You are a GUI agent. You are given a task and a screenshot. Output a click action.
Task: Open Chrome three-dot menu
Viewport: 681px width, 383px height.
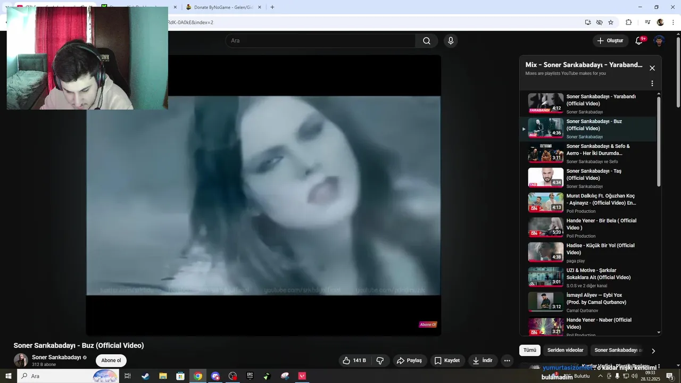[x=673, y=22]
